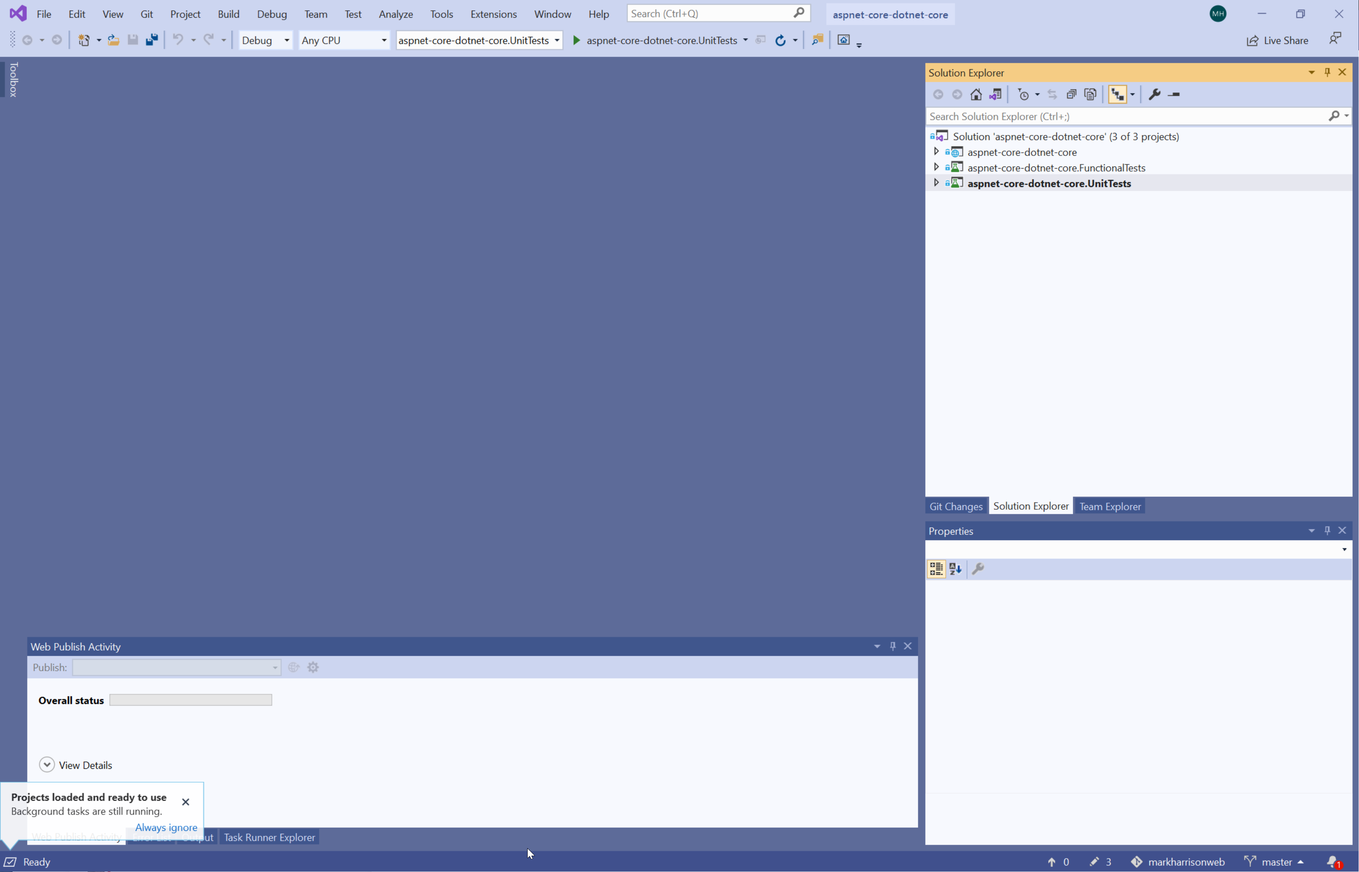
Task: Click the notifications bell in status bar
Action: point(1333,861)
